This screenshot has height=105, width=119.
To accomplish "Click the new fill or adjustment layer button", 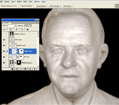I will (26, 69).
